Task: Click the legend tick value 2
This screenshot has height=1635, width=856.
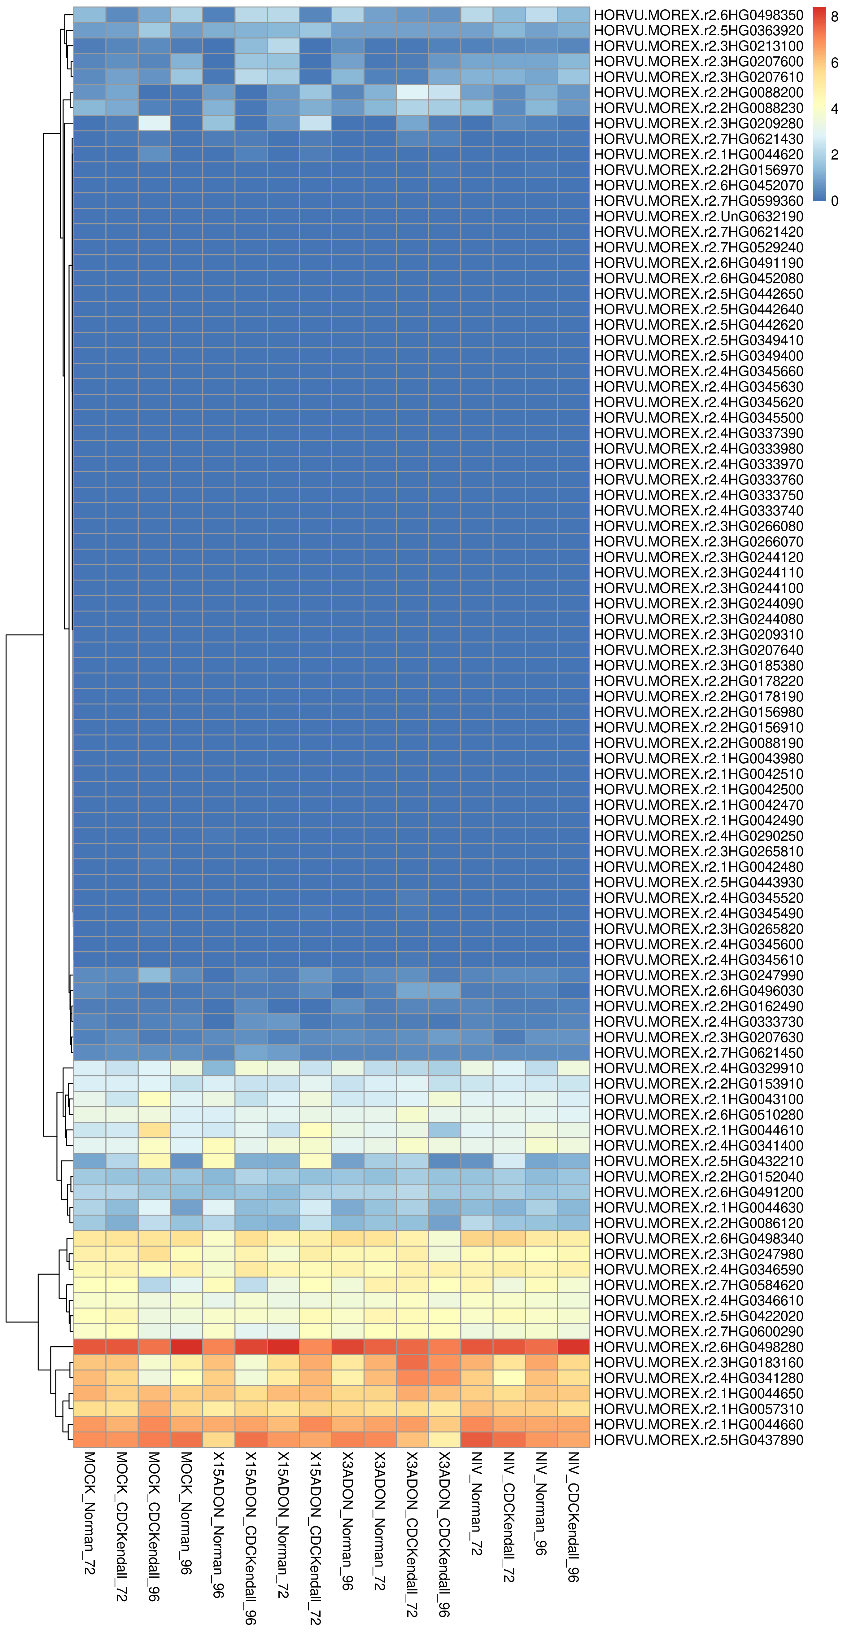Action: tap(834, 155)
